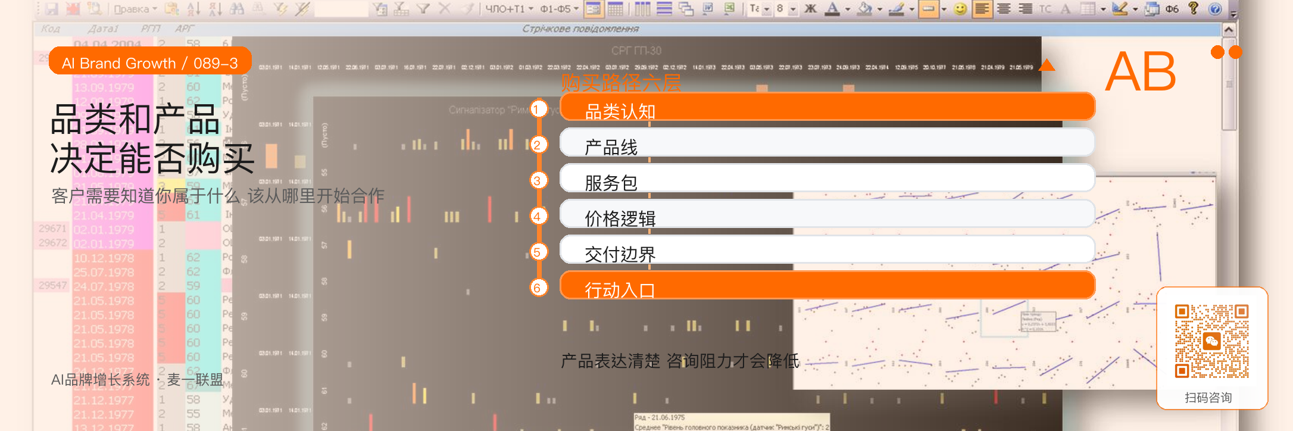
Task: Export to Word using the W icon
Action: click(708, 9)
